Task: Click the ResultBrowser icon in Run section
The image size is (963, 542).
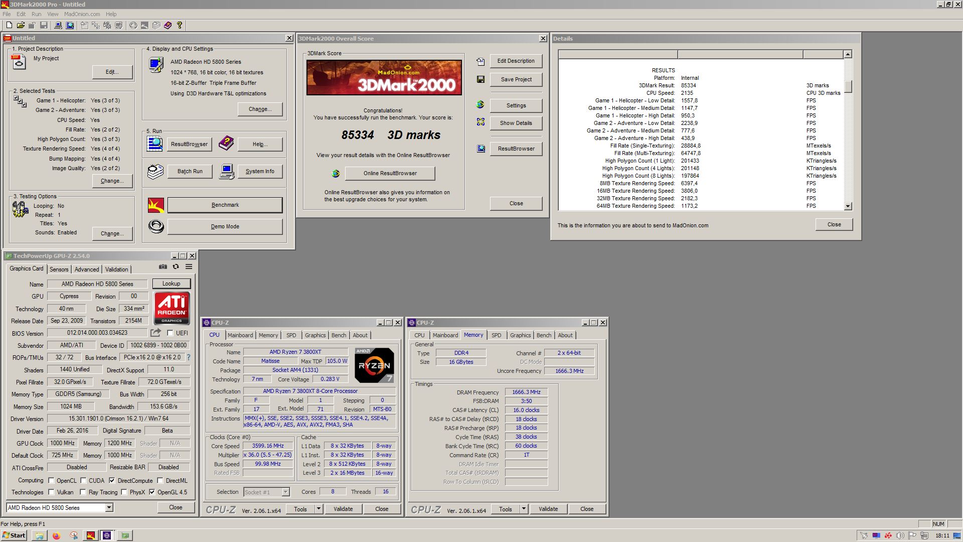Action: click(x=154, y=144)
